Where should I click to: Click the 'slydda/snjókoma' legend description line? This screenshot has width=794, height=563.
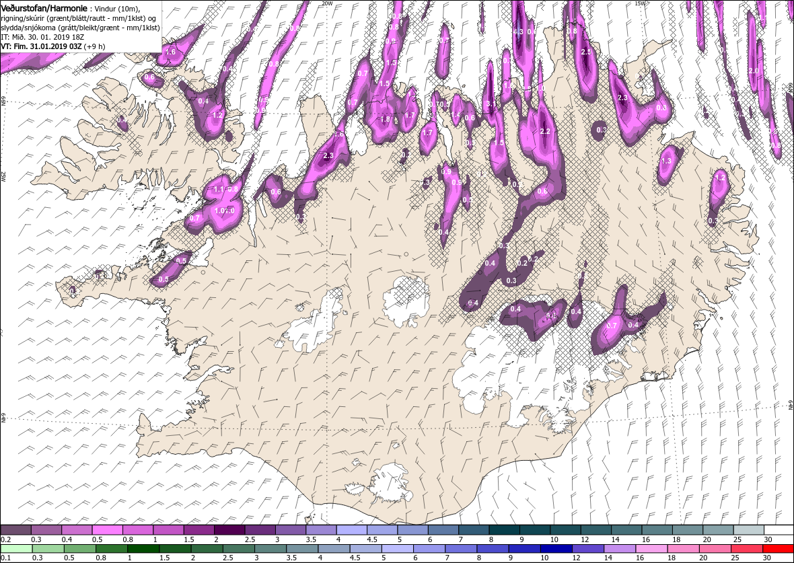79,28
